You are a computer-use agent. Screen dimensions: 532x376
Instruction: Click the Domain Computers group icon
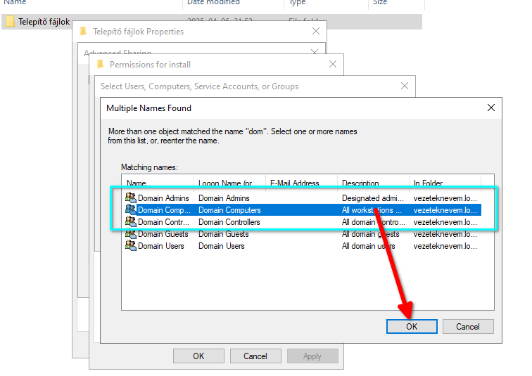pyautogui.click(x=131, y=210)
